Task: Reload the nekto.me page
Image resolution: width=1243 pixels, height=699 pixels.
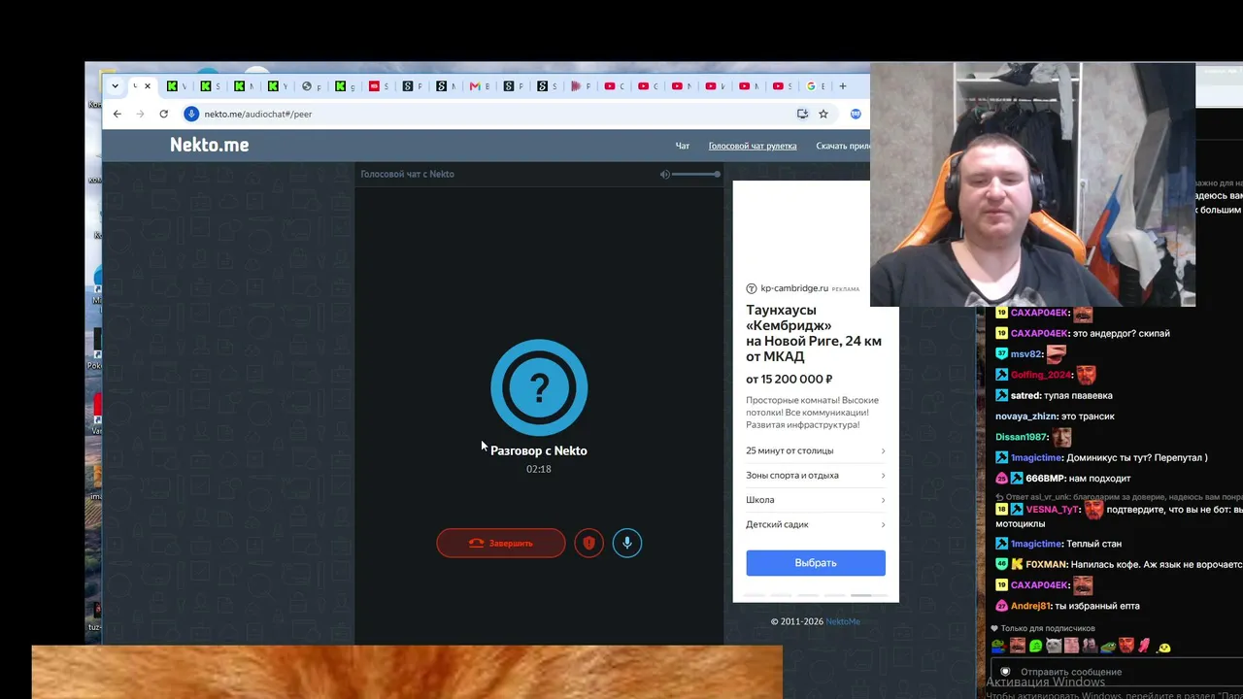Action: tap(163, 114)
